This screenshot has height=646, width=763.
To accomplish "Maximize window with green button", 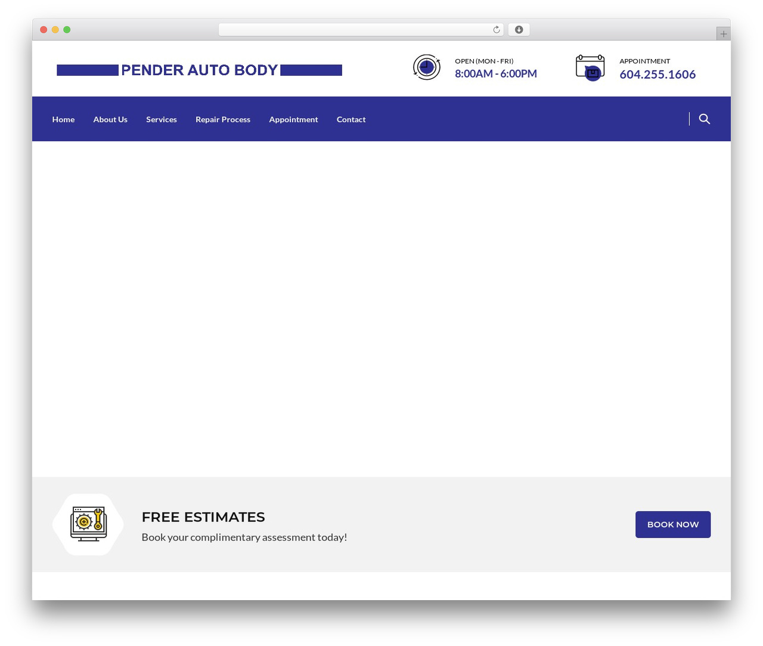I will pyautogui.click(x=67, y=30).
